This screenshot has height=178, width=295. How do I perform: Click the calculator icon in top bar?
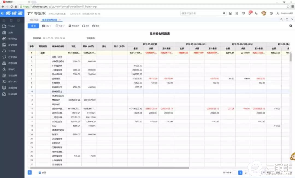(230, 13)
